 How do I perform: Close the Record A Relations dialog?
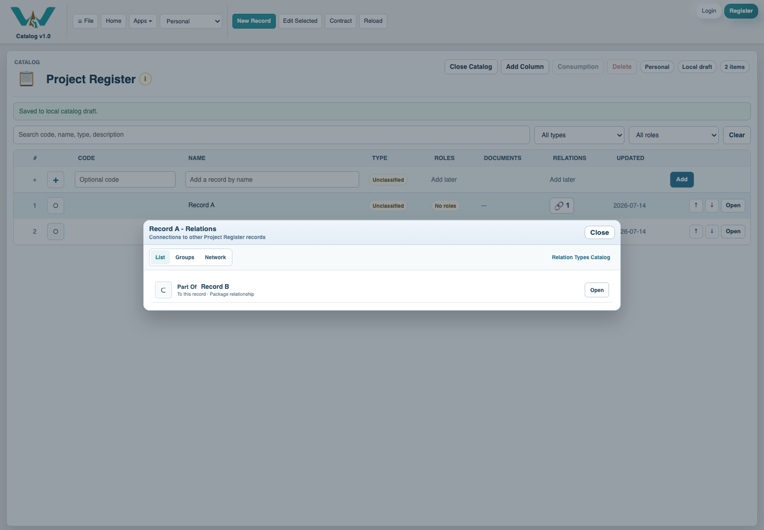coord(600,233)
